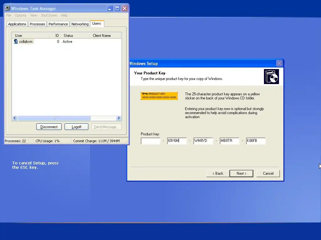Click the Product key: label

(150, 134)
